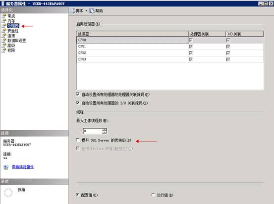
Task: Toggle 自动设置所有处理器的处理器关联掩码 checkbox
Action: pos(78,95)
